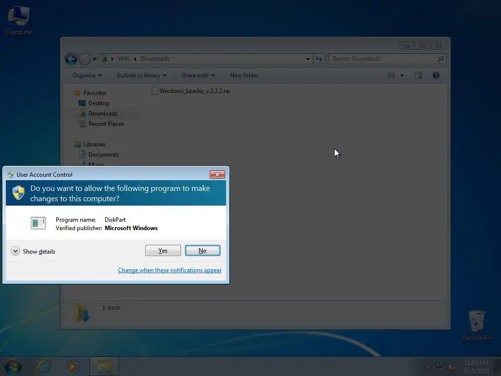
Task: Open Computer desktop icon
Action: [19, 20]
